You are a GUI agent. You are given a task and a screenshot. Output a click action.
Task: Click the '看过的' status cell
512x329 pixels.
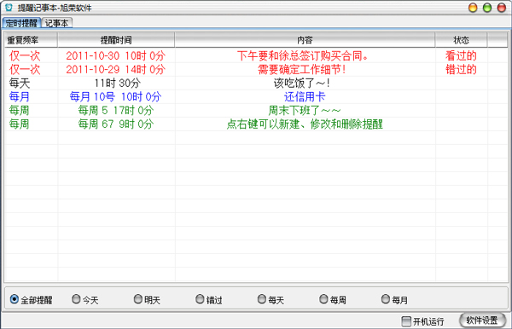click(x=461, y=56)
